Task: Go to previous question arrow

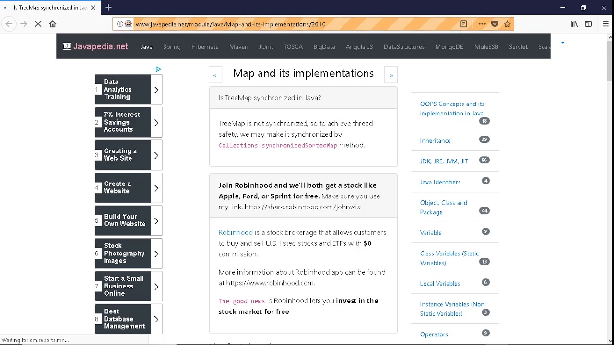Action: point(214,75)
